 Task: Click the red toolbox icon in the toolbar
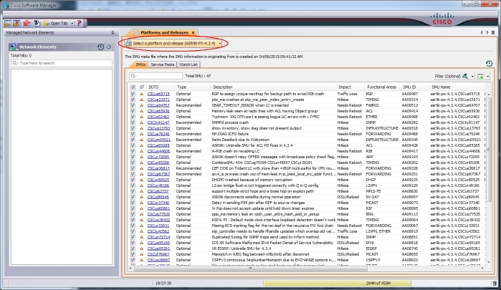coord(27,23)
